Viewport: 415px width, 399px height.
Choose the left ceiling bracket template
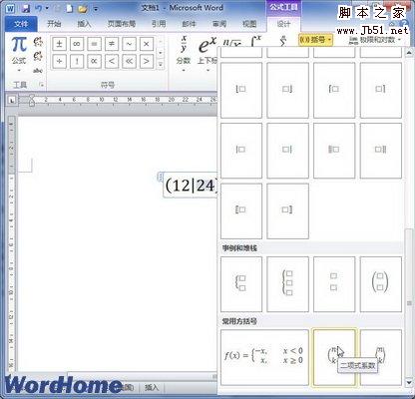[334, 90]
